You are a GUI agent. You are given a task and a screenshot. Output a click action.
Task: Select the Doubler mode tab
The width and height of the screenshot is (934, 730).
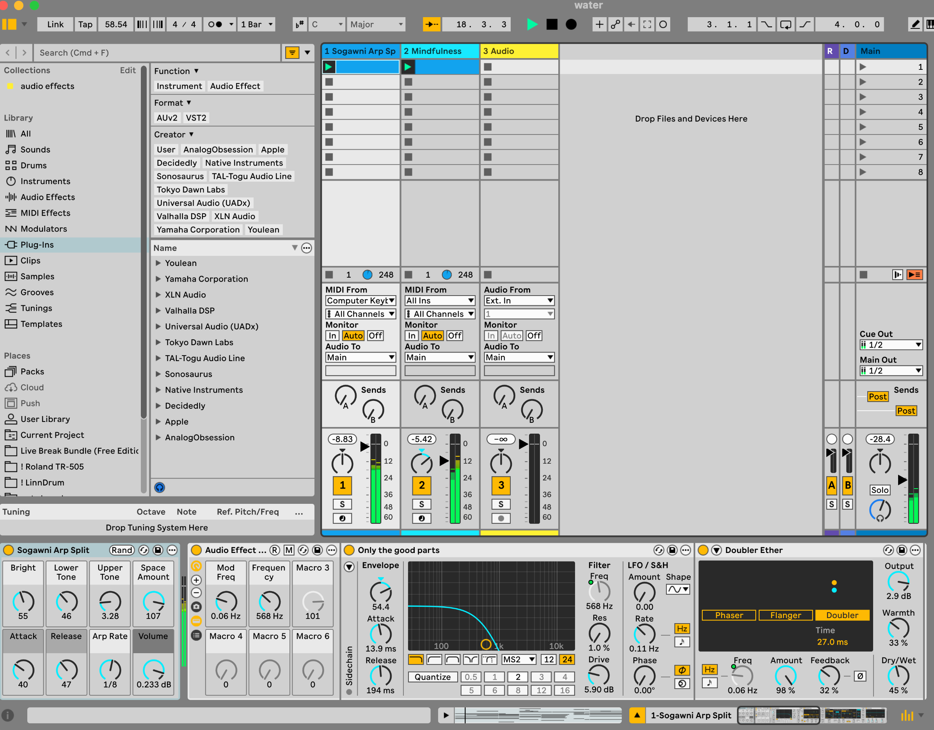pyautogui.click(x=842, y=615)
